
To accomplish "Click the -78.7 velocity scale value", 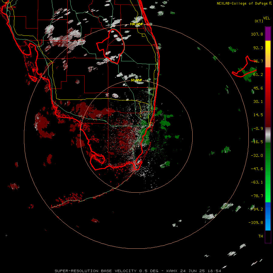I will [257, 196].
